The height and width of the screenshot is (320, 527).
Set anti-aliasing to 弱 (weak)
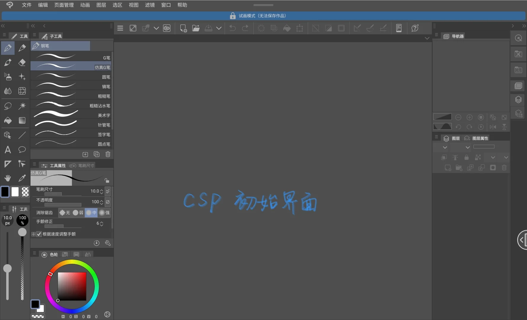[78, 212]
